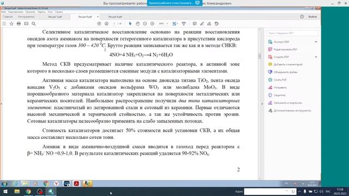Open Yandex browser on the remote taskbar
Screen dimensions: 349x196
coord(56,183)
